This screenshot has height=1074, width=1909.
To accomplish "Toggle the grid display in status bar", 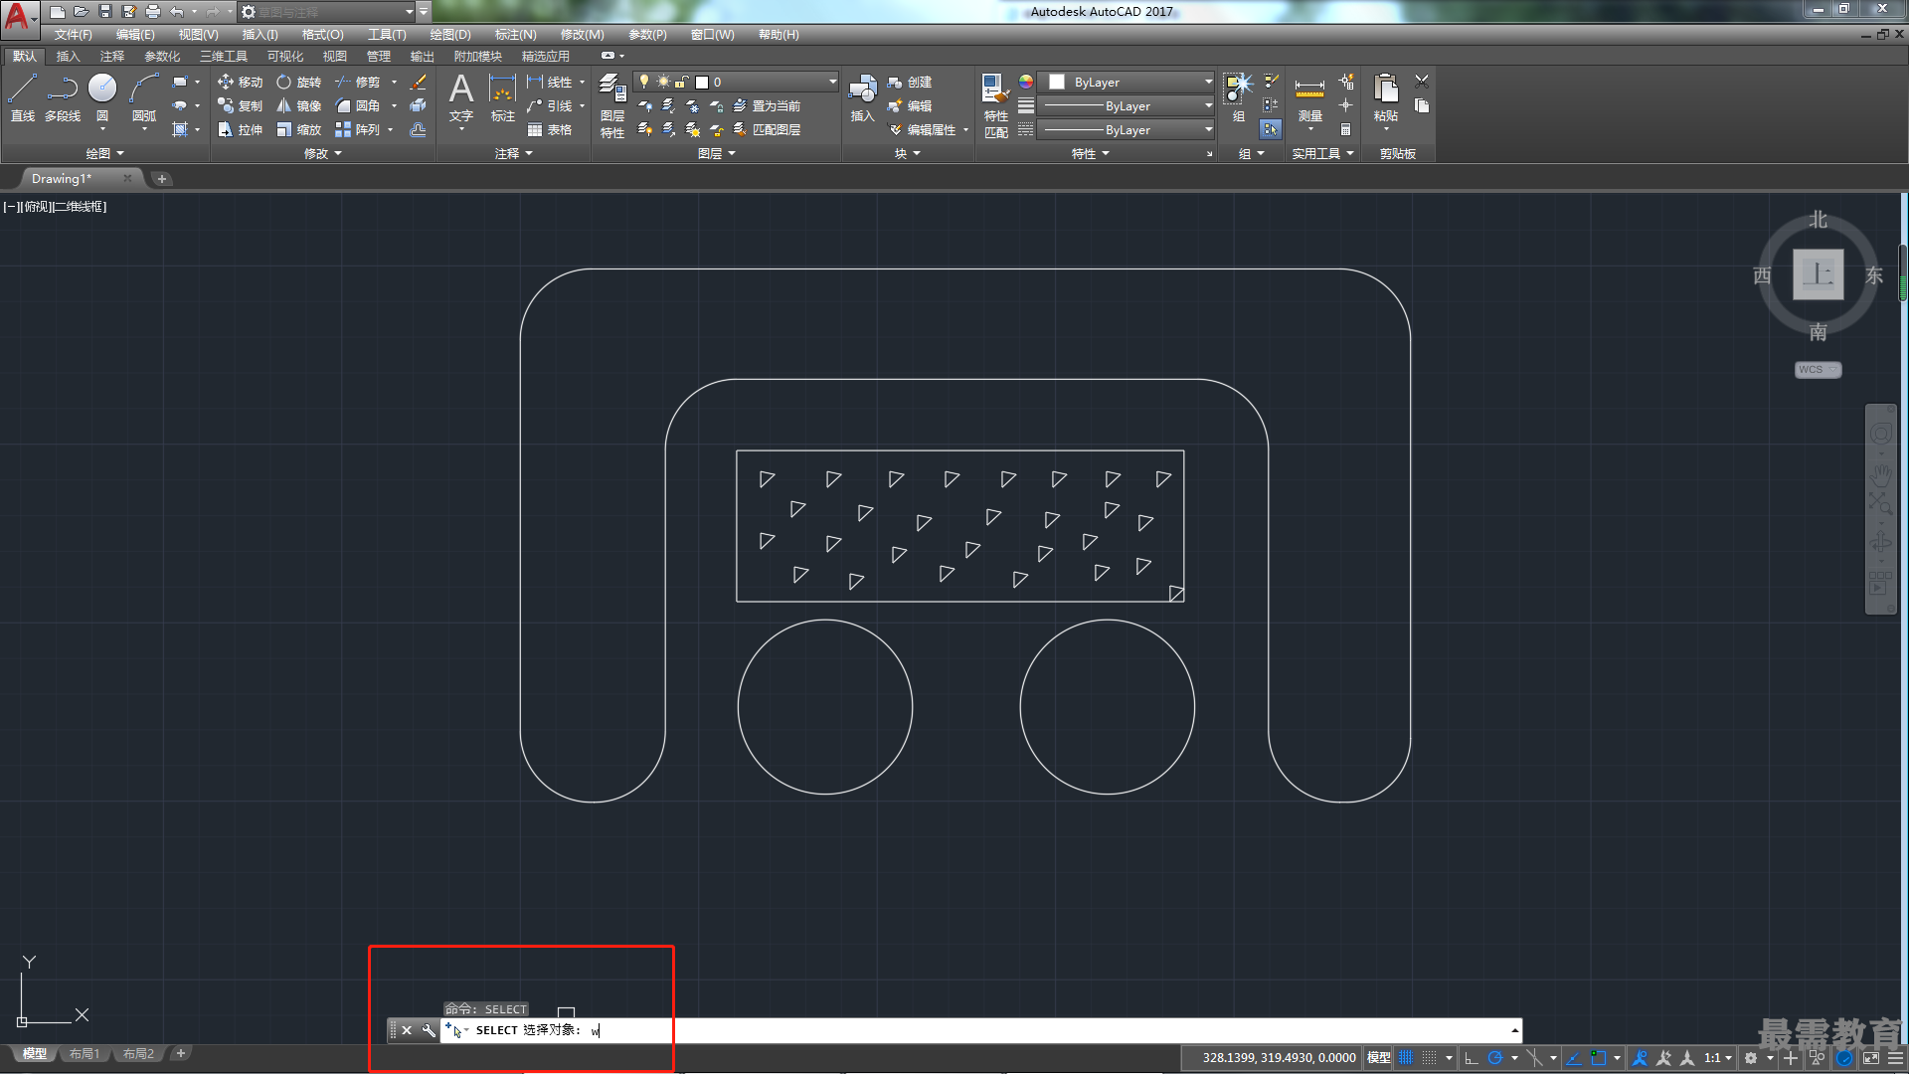I will point(1406,1058).
